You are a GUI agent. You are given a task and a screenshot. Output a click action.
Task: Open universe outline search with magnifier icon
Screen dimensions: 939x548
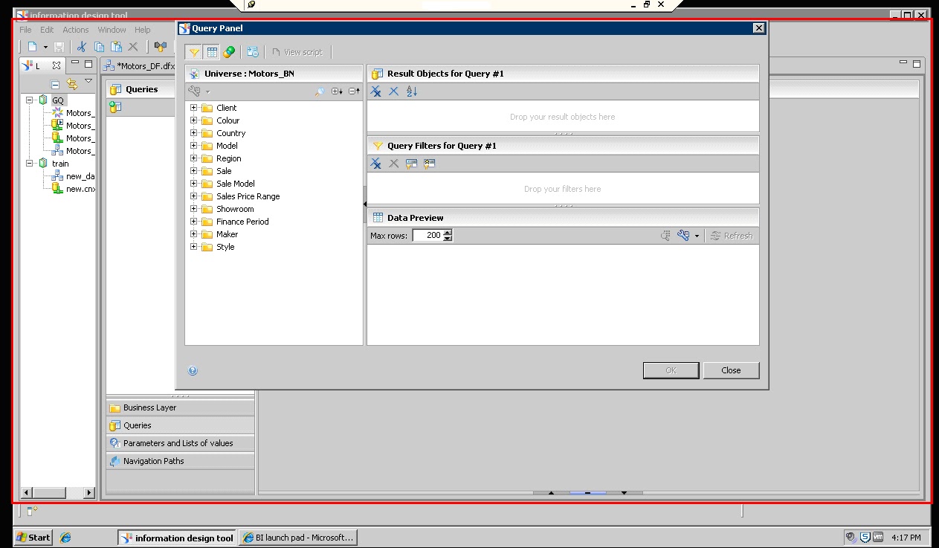point(320,91)
